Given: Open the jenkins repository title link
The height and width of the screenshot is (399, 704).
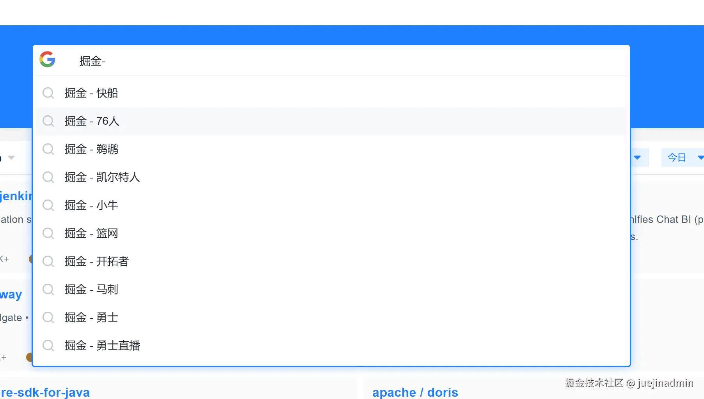Looking at the screenshot, I should tap(16, 196).
